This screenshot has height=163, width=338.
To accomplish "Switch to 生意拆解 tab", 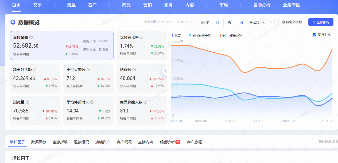I will coord(60,142).
